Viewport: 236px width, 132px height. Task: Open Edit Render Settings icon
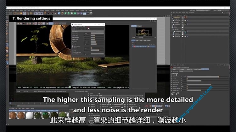click(x=55, y=13)
